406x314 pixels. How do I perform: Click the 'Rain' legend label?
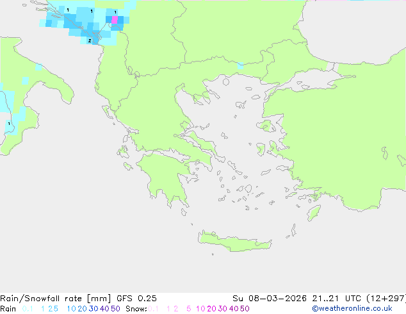pyautogui.click(x=8, y=309)
